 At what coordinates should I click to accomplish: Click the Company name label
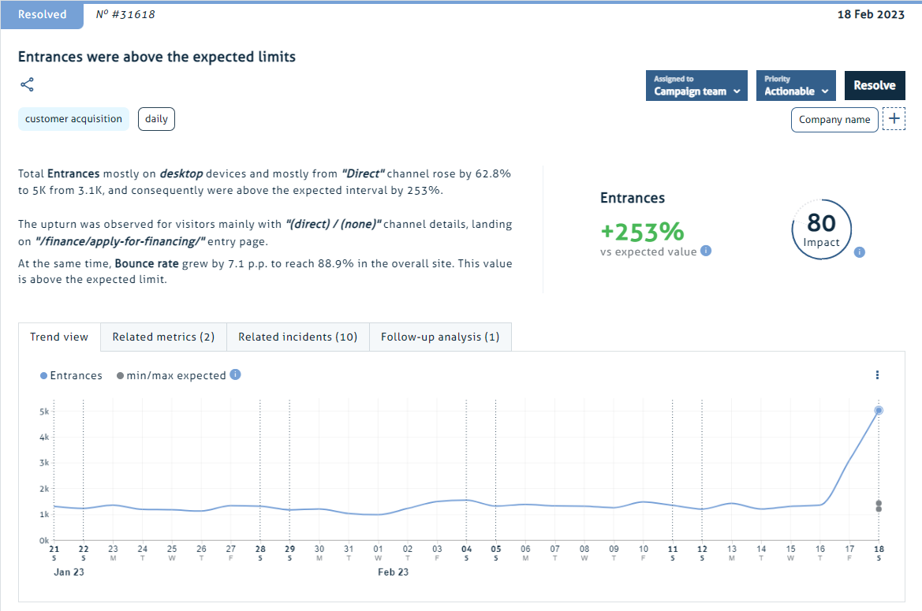834,119
